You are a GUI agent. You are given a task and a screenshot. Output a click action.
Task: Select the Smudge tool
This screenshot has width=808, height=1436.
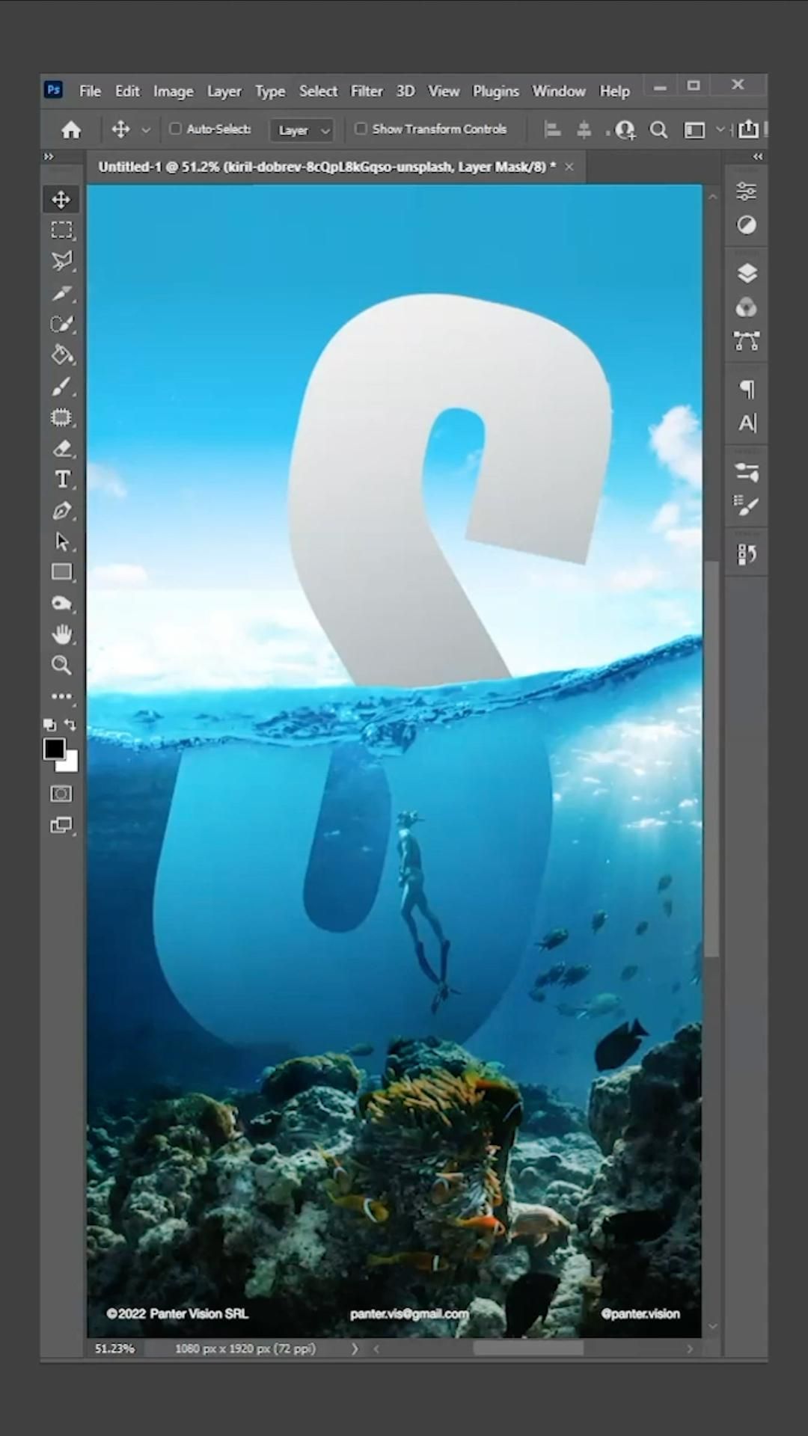coord(61,604)
